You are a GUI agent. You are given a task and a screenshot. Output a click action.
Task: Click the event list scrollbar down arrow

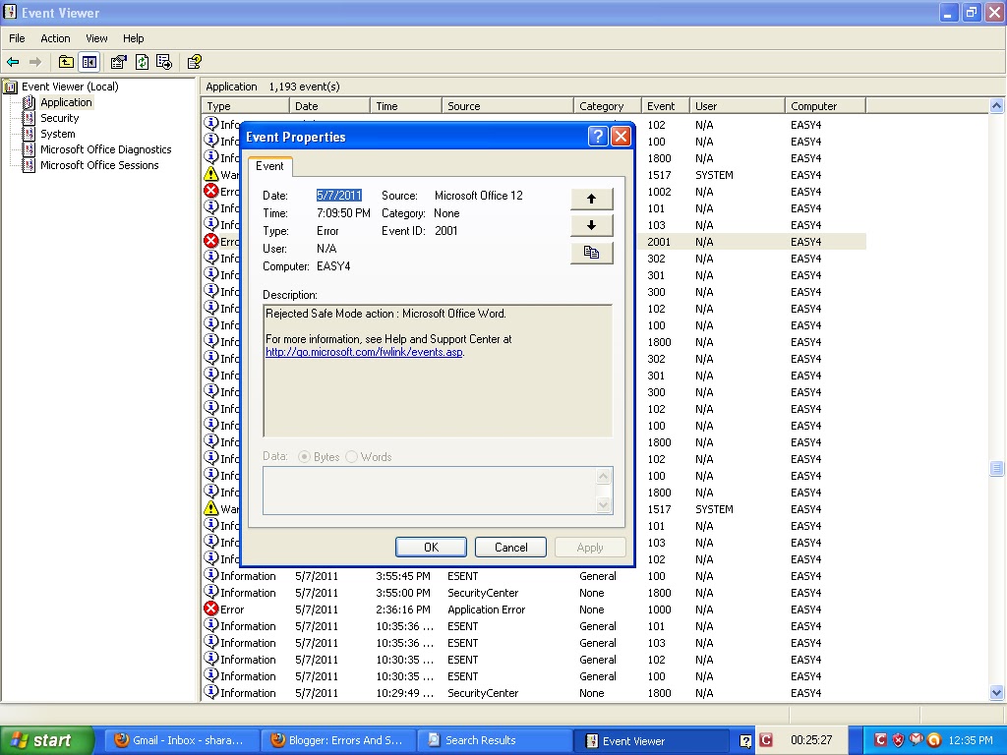pyautogui.click(x=997, y=692)
